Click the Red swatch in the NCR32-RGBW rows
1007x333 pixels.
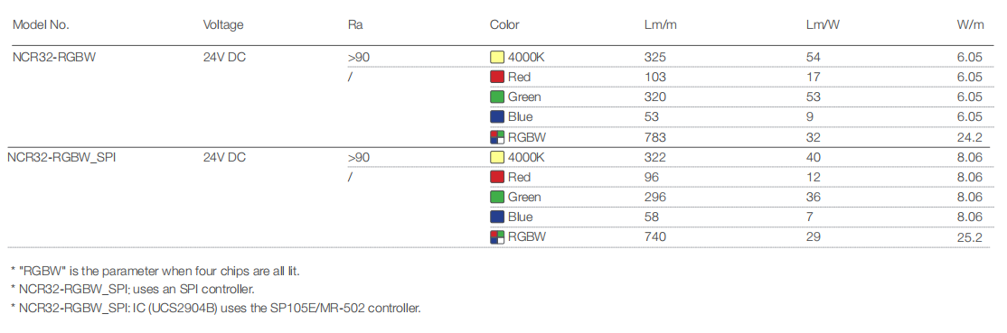click(x=497, y=77)
